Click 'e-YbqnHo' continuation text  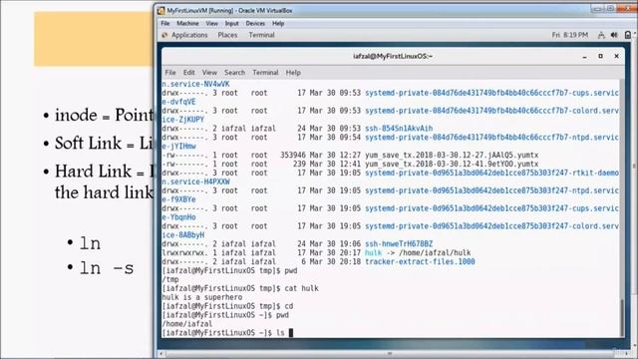coord(178,217)
